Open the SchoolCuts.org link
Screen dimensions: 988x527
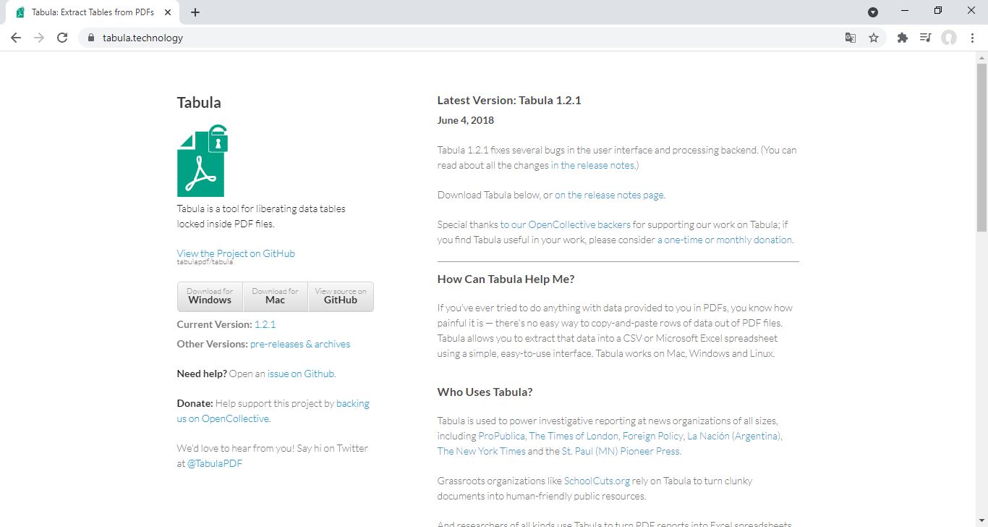tap(597, 481)
